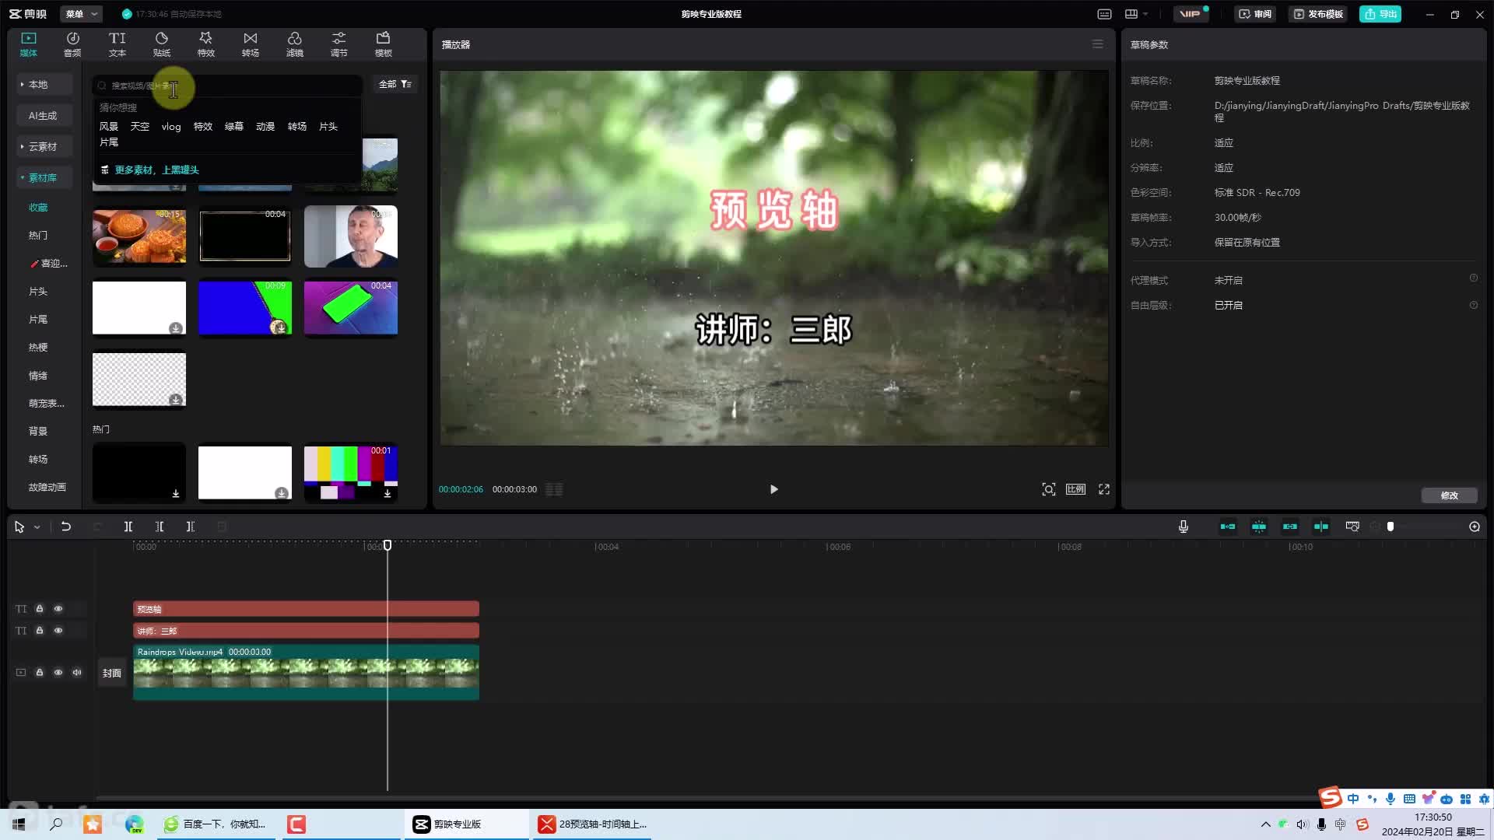Toggle the preview axis option

(1320, 527)
